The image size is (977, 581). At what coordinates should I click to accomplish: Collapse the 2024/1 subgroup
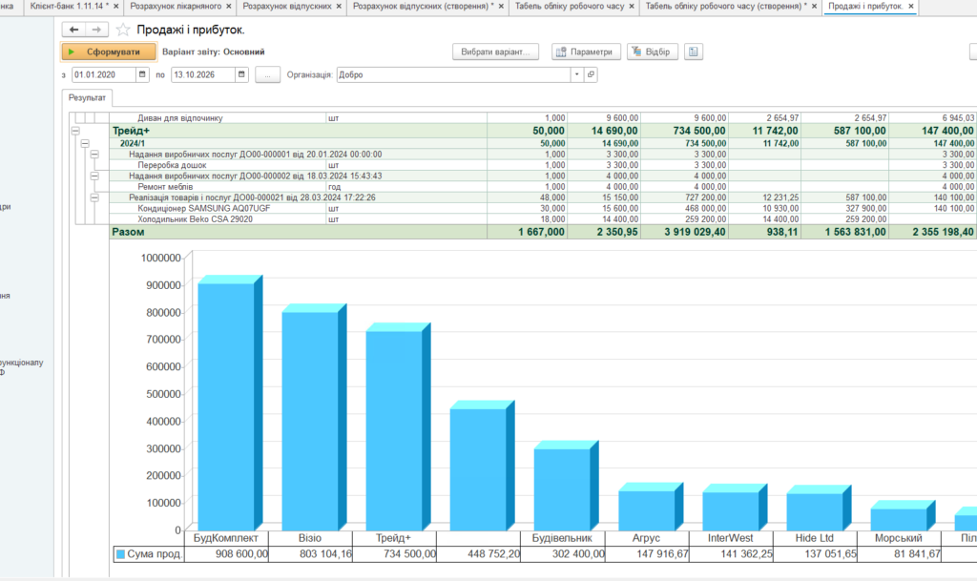click(85, 143)
